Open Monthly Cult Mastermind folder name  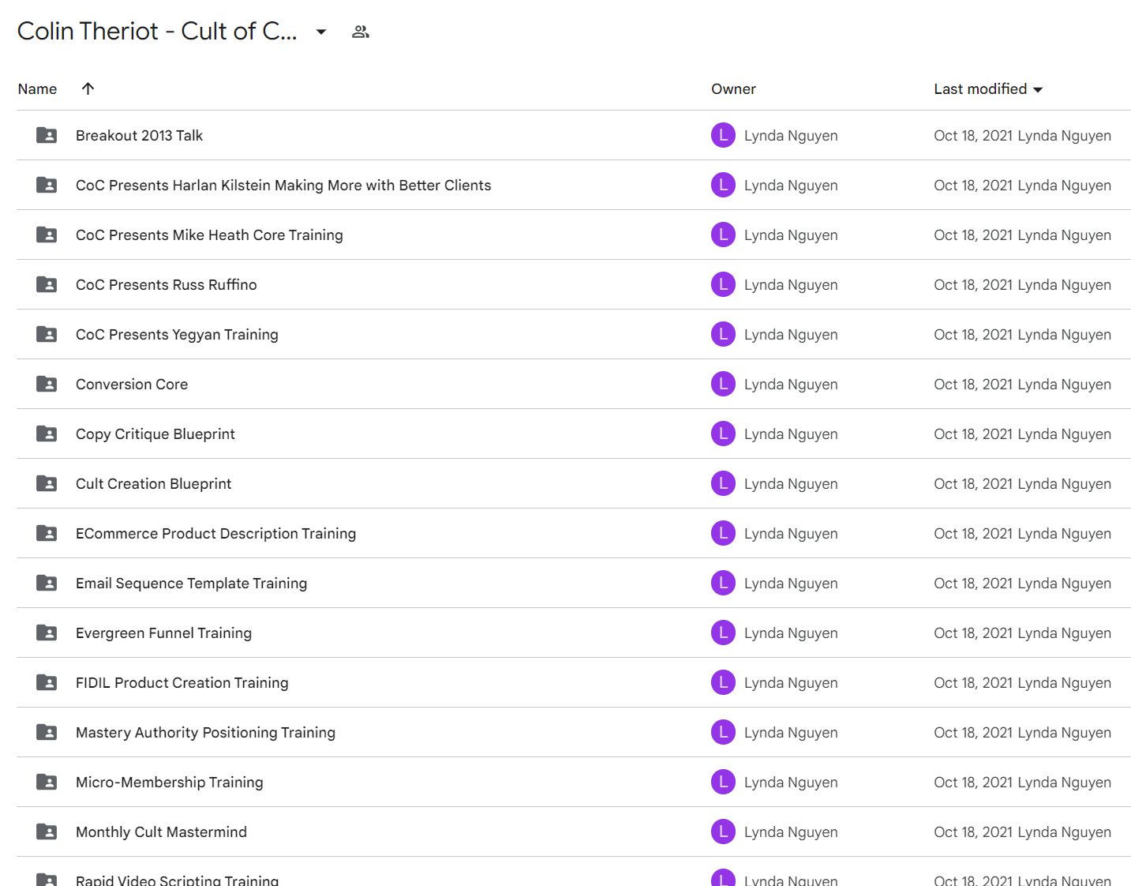pos(161,832)
